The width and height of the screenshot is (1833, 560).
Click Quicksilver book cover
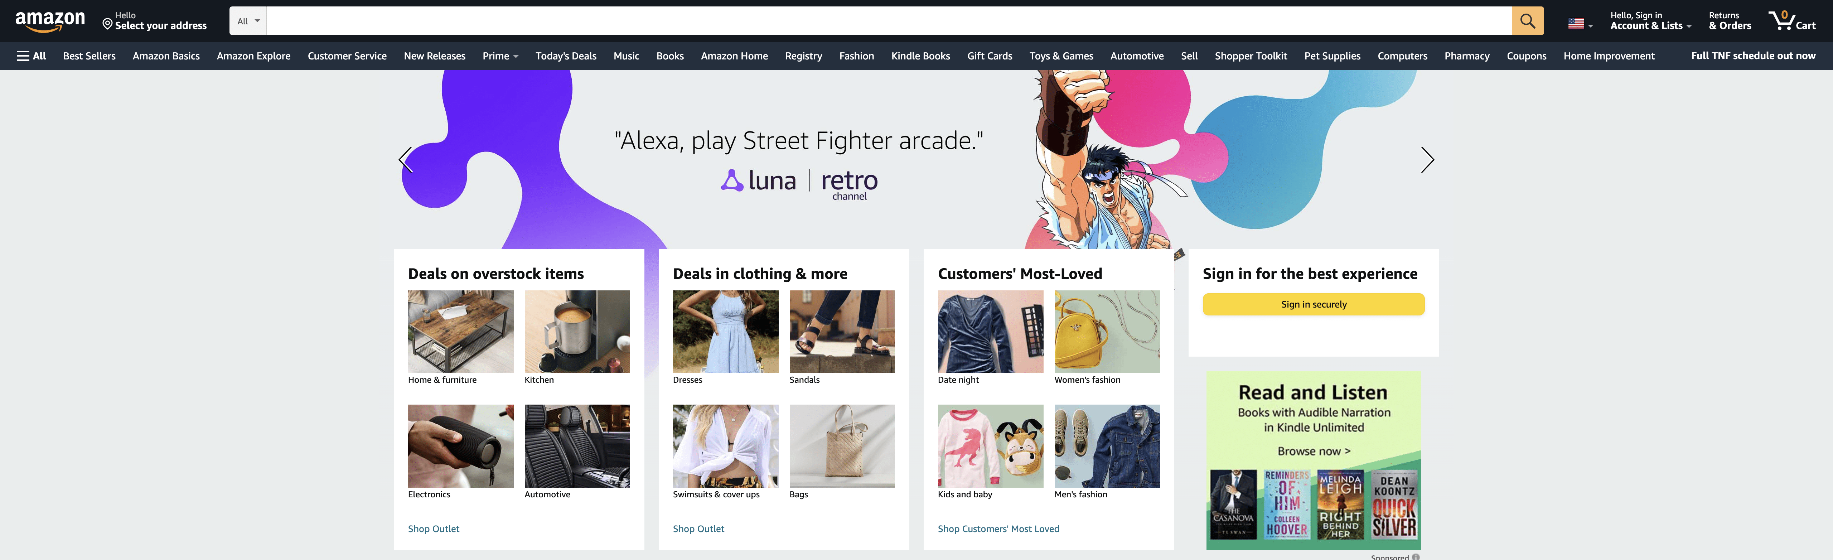pos(1394,505)
